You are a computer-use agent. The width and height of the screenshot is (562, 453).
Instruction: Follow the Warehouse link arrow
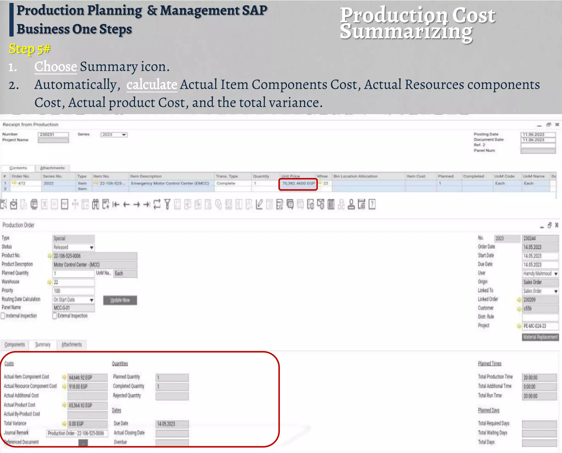(x=50, y=282)
